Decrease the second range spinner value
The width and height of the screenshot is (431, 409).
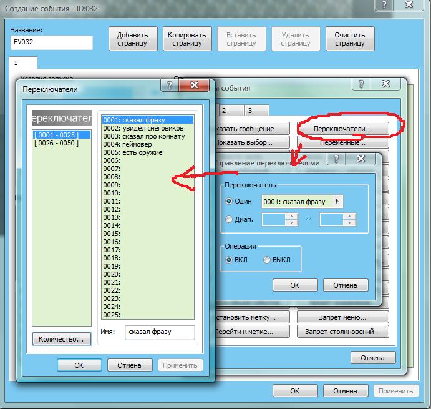coord(349,222)
